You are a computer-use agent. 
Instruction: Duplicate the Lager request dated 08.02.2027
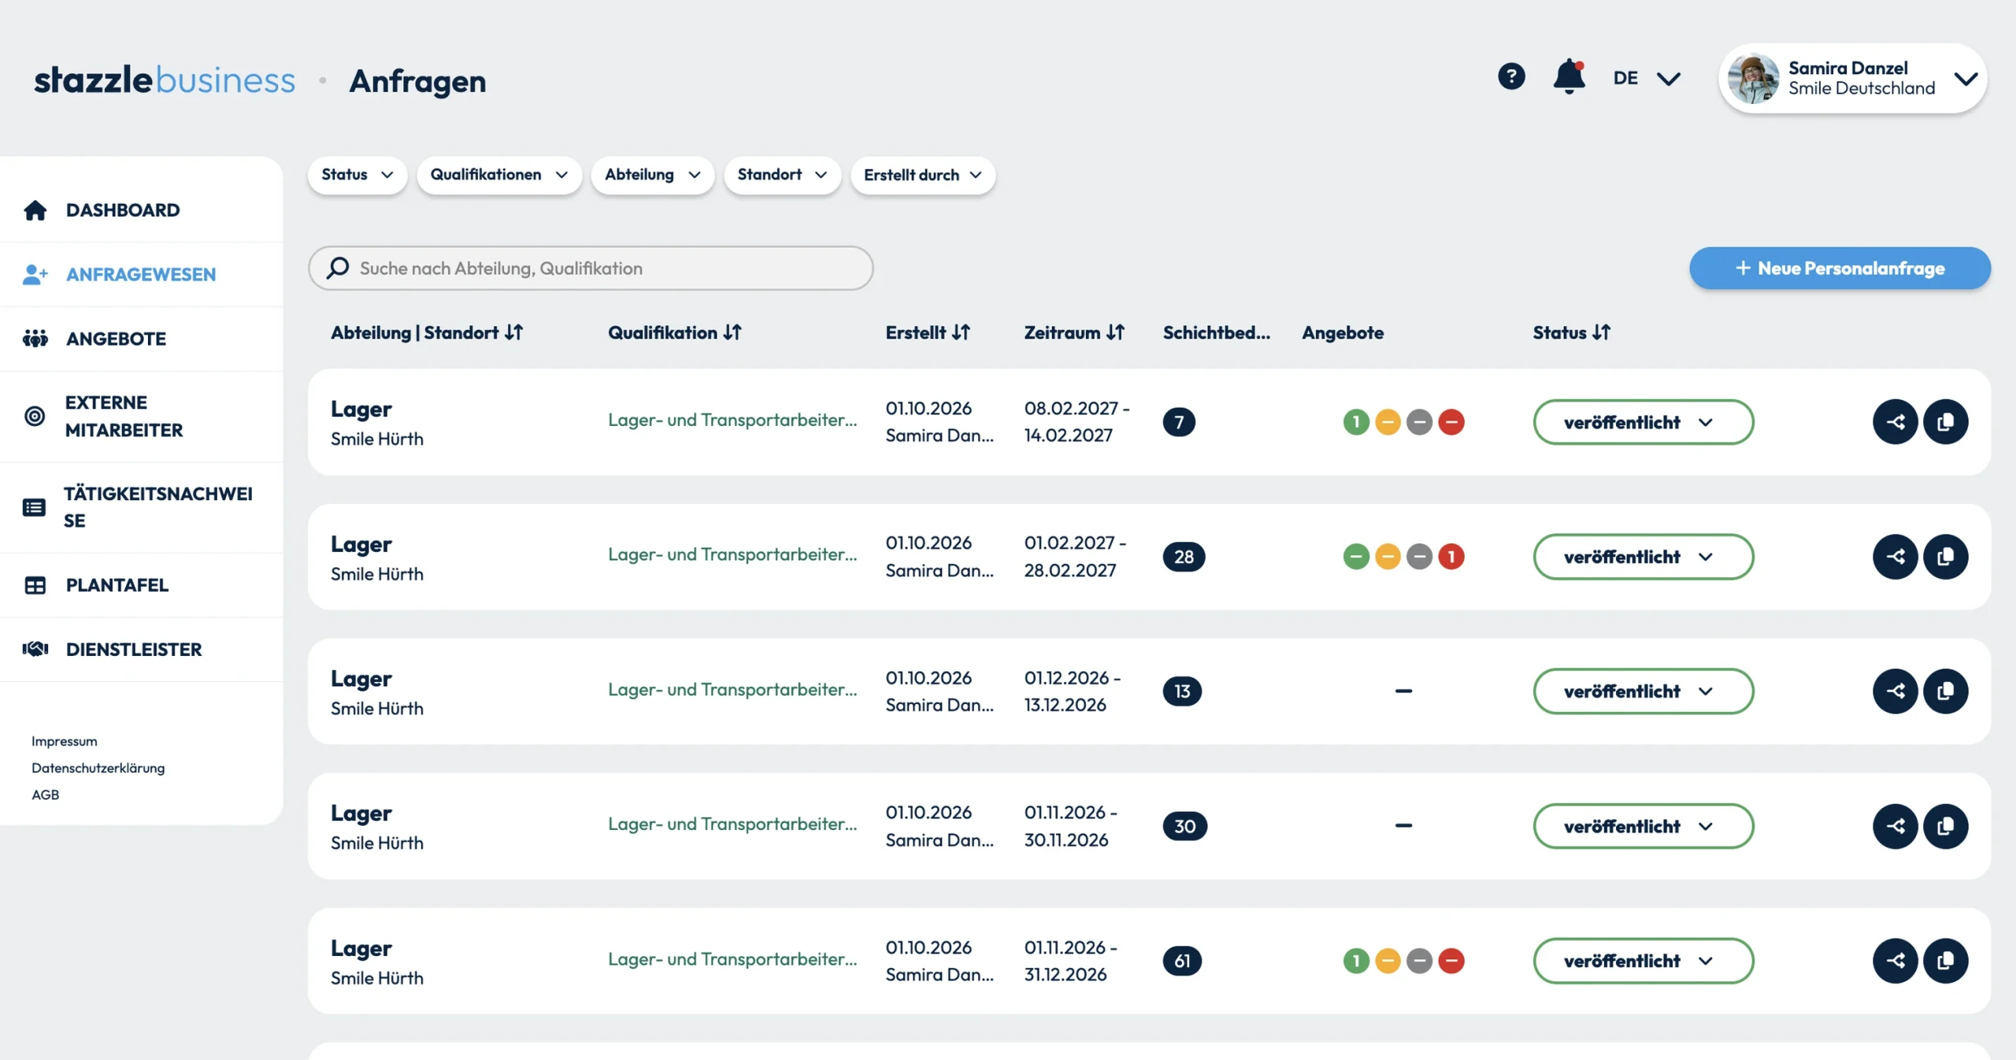[1945, 422]
